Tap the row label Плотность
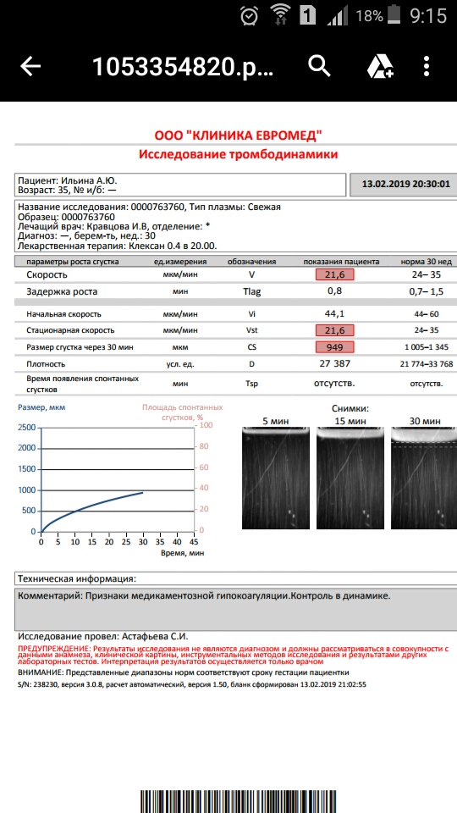 (46, 364)
